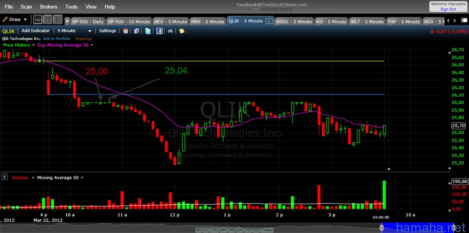
Task: Click the small white triangle below price chart
Action: coord(389,169)
